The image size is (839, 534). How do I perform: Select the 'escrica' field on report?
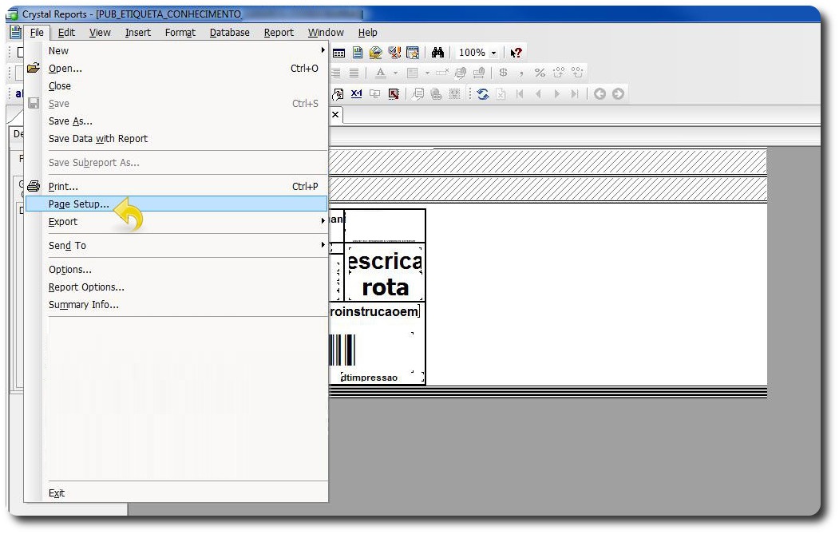click(385, 262)
